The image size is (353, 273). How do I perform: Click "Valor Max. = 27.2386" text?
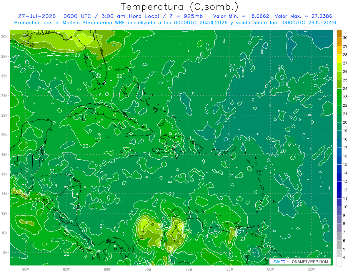pos(304,16)
